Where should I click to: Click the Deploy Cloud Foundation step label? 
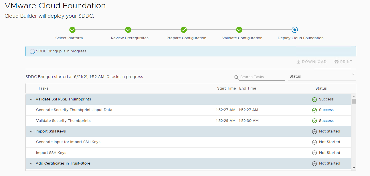click(301, 38)
